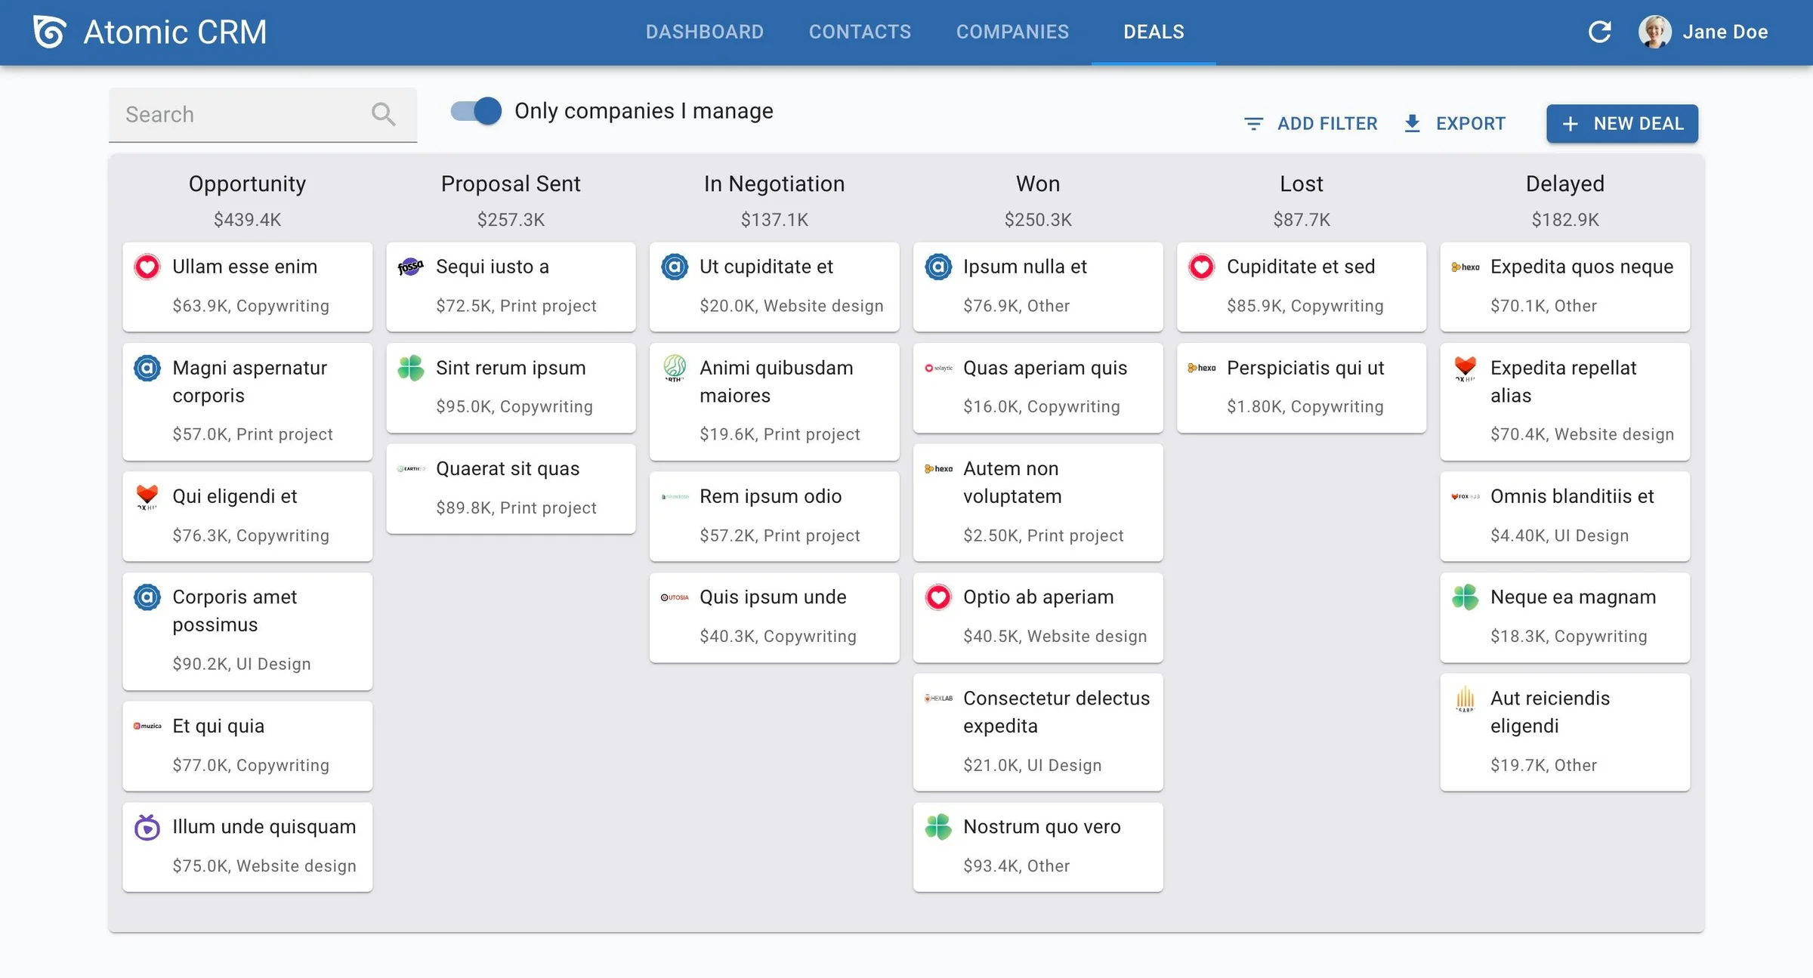The image size is (1813, 978).
Task: Click the magnifier icon in the search box
Action: [x=383, y=114]
